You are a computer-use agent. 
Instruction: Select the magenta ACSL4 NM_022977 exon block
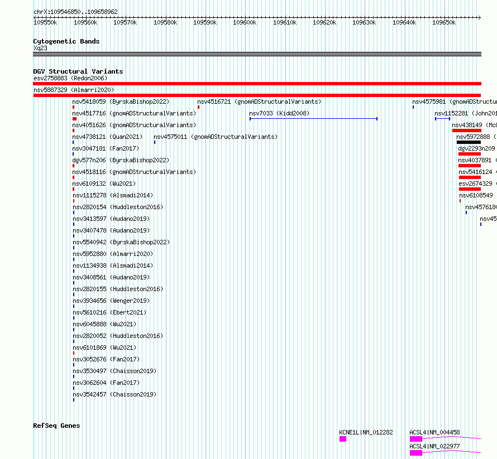coord(416,453)
